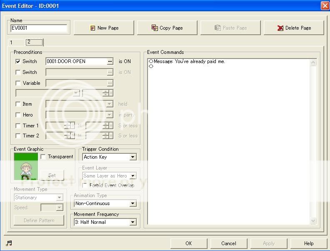Expand the Trigger Condition dropdown

point(132,157)
